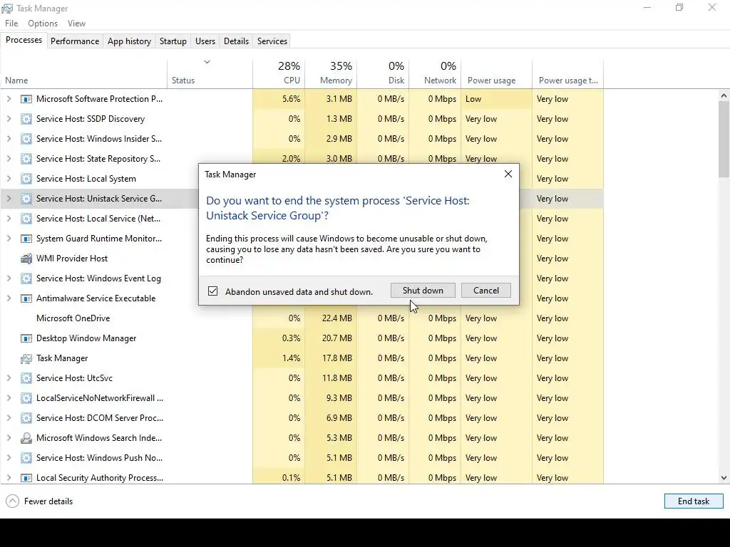Click the scrollbar down arrow
This screenshot has width=730, height=547.
click(724, 478)
